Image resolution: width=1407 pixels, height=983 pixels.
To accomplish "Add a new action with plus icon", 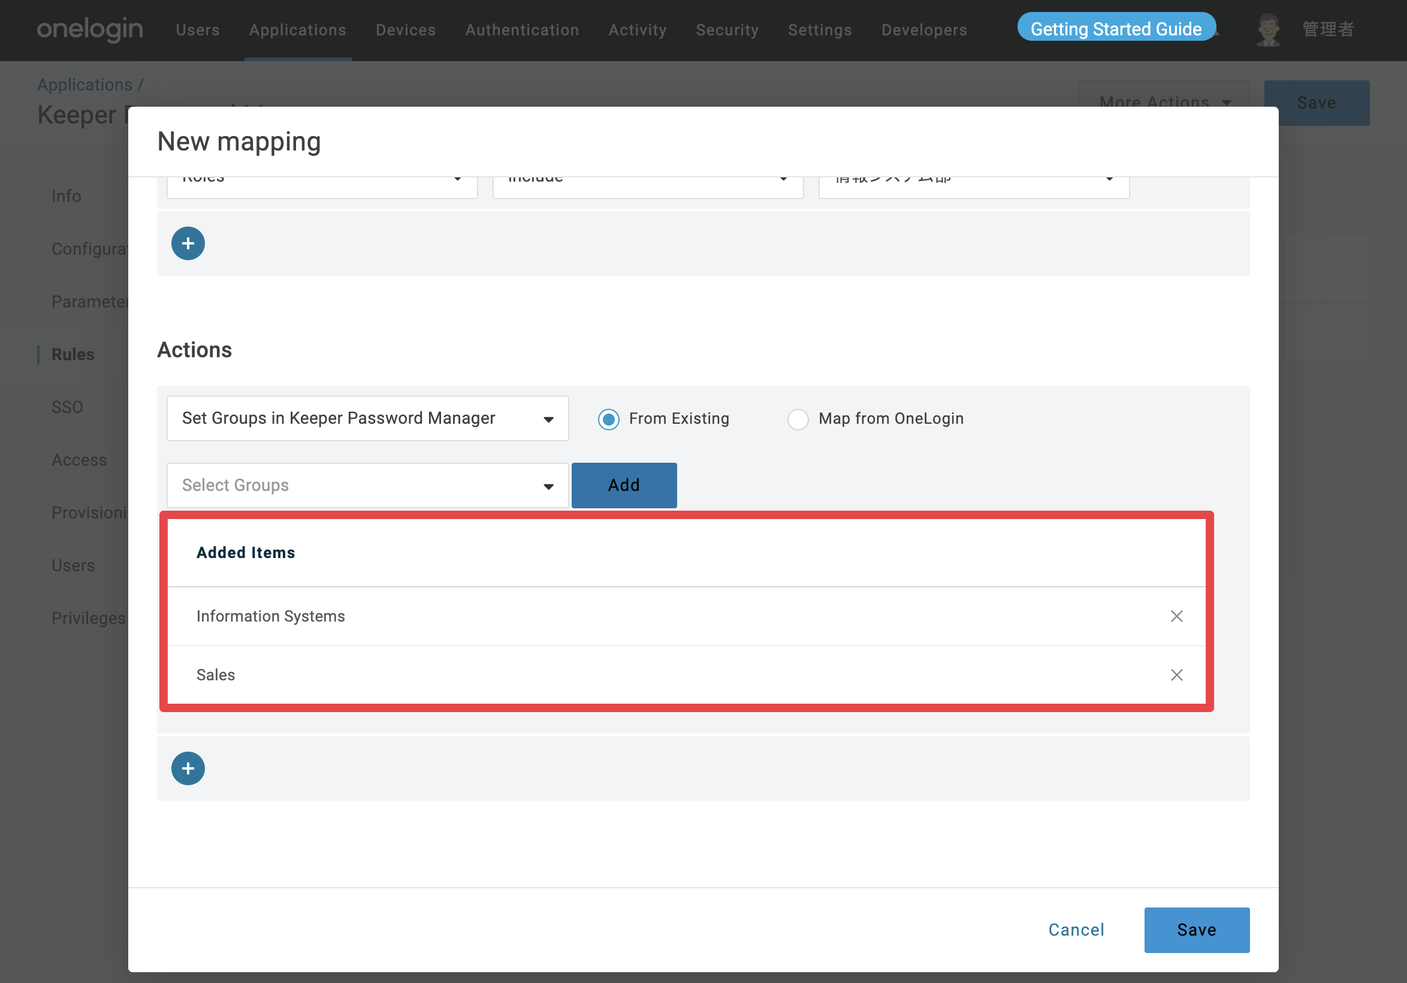I will tap(188, 768).
